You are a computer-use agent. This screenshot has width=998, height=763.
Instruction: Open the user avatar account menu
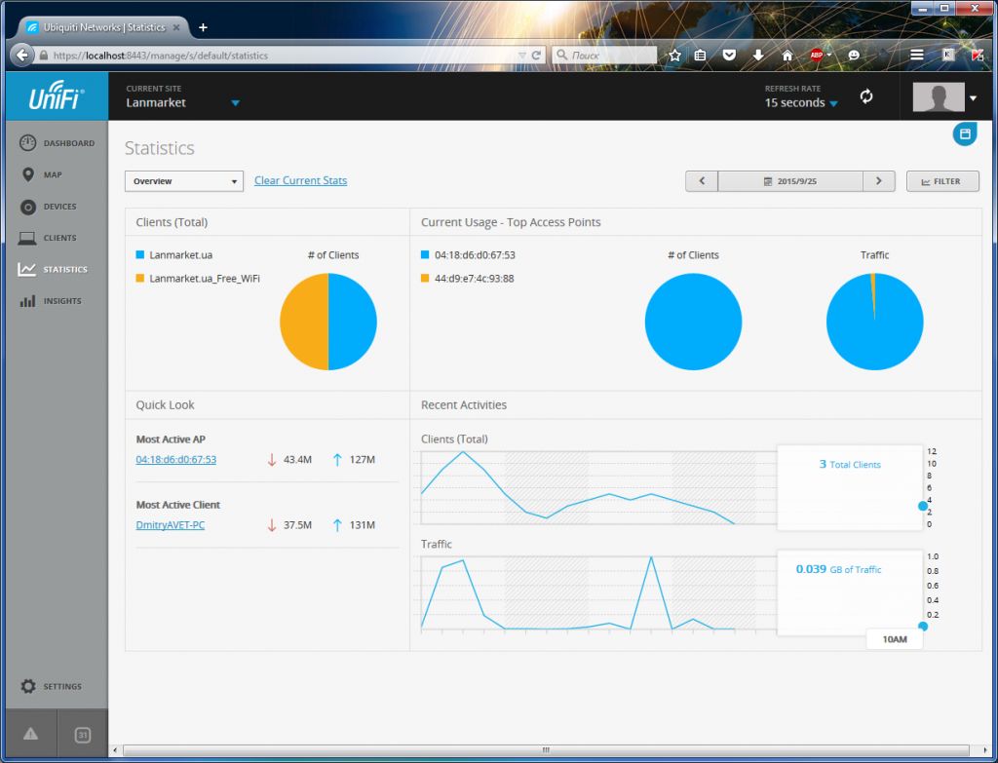click(x=944, y=97)
